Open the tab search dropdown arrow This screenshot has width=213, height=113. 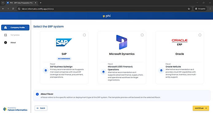[3, 3]
